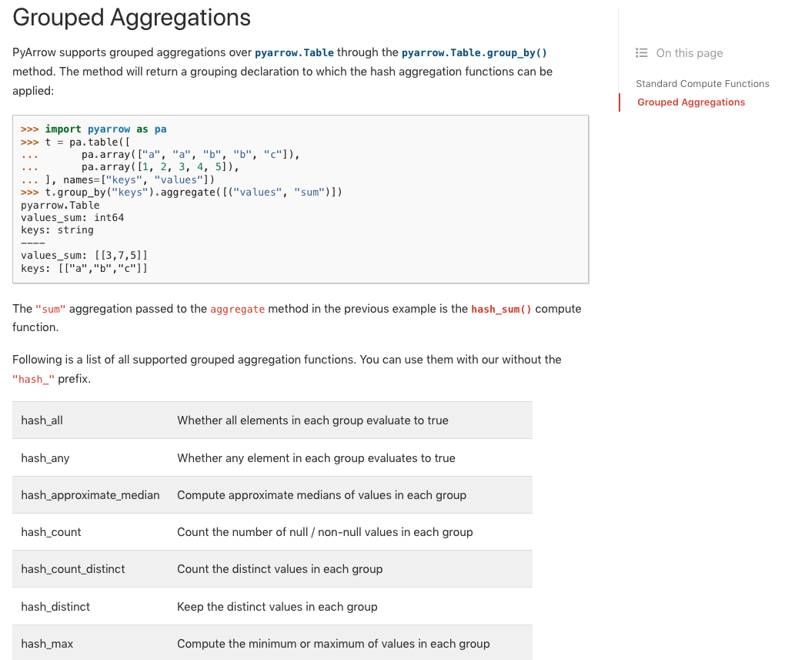Click 'Count the distinct values in each group'

tap(279, 569)
